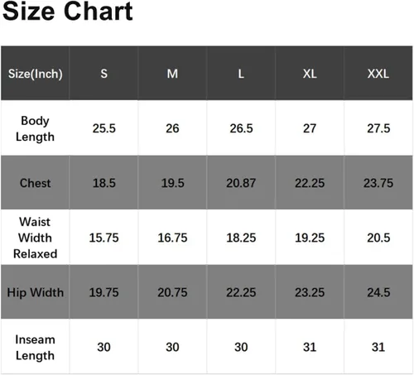
Task: Click the 18.25 waist width cell
Action: [241, 238]
